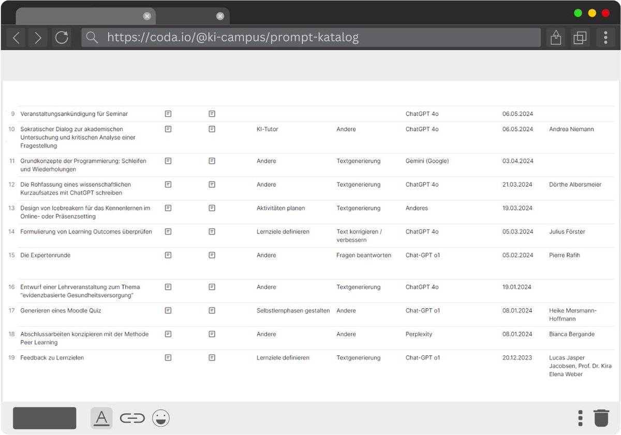The image size is (621, 435).
Task: Click the link chain icon
Action: 132,418
